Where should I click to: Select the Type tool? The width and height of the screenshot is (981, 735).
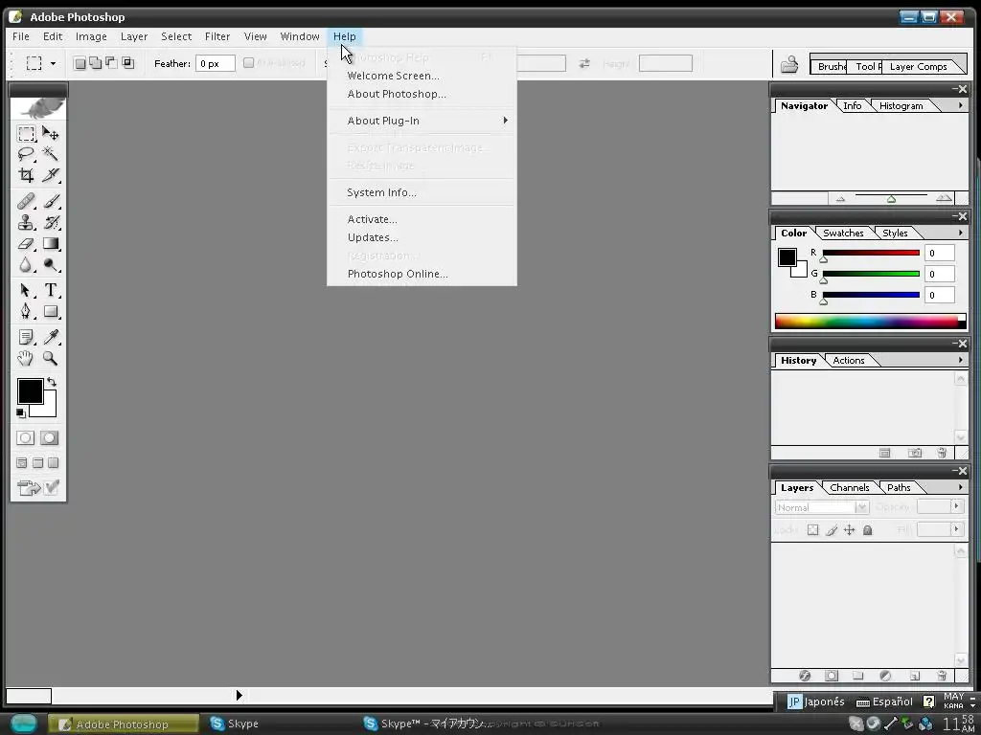click(x=50, y=291)
